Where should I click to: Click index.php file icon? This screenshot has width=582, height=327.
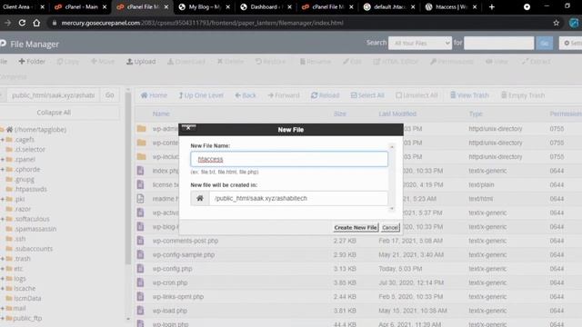140,171
